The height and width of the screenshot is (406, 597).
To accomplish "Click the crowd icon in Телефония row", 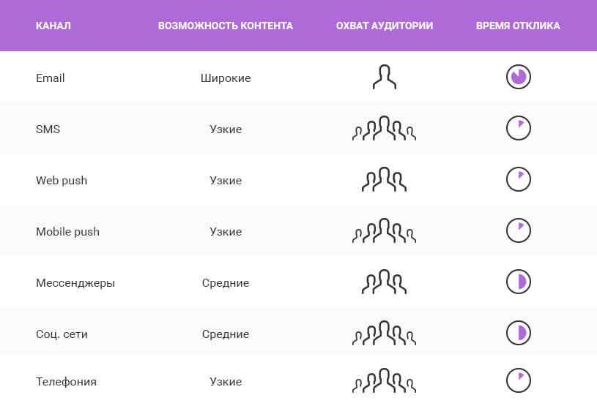I will pos(384,380).
